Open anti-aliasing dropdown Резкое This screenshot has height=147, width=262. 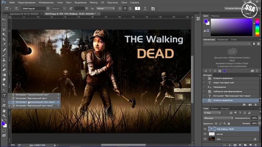[x=106, y=9]
